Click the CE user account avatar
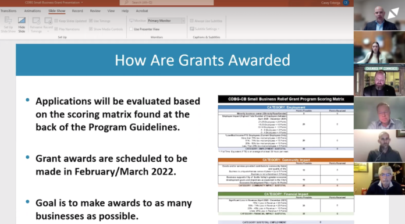The height and width of the screenshot is (224, 405). pos(346,3)
